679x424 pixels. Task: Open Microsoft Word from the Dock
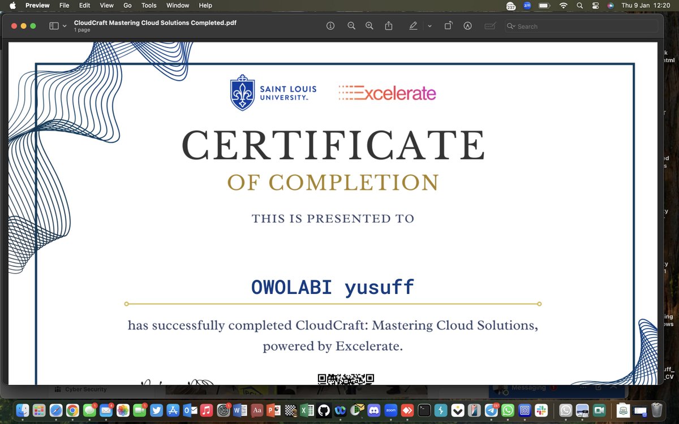240,410
